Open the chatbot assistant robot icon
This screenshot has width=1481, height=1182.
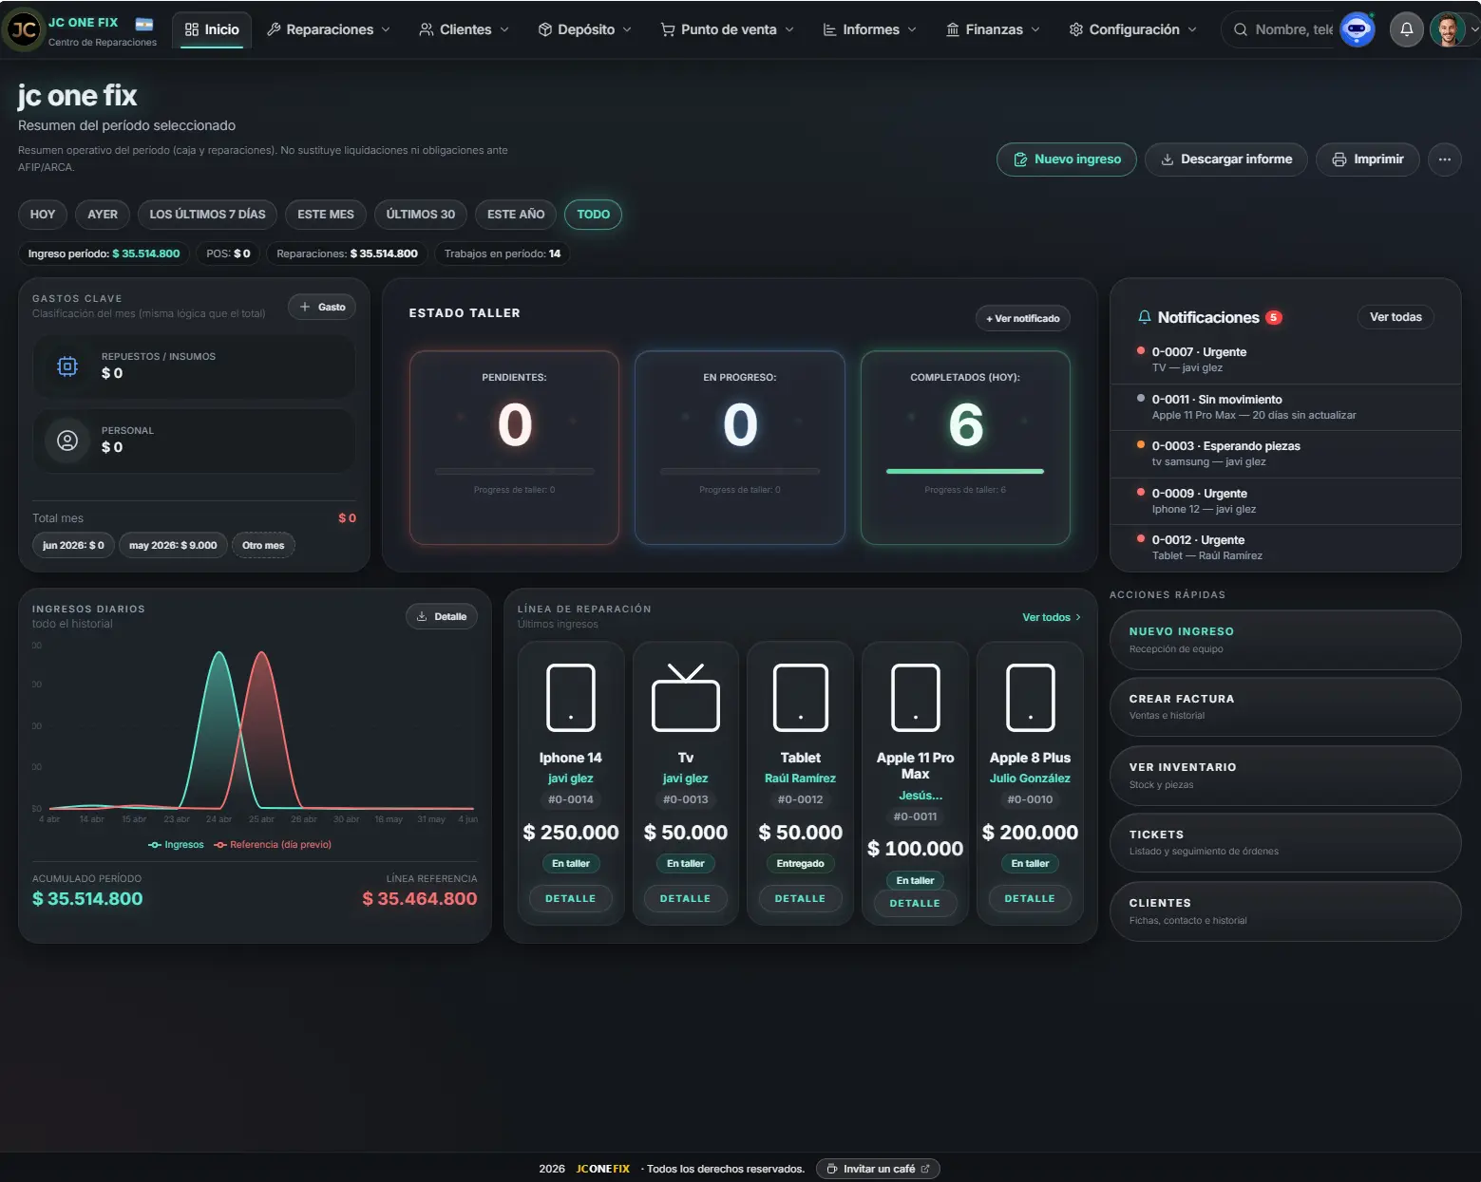[1357, 29]
